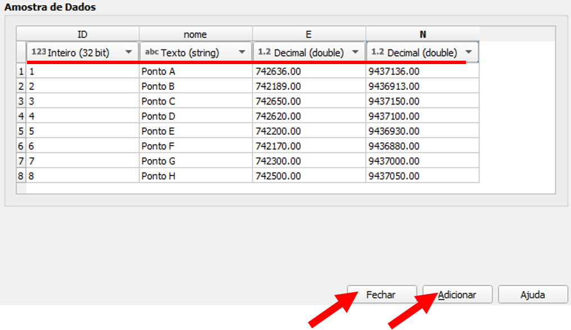Select row header number 8
Image resolution: width=571 pixels, height=330 pixels.
[x=21, y=176]
